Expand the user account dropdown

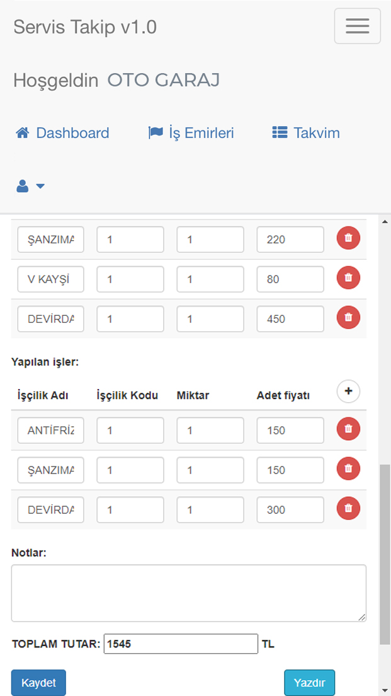point(31,187)
